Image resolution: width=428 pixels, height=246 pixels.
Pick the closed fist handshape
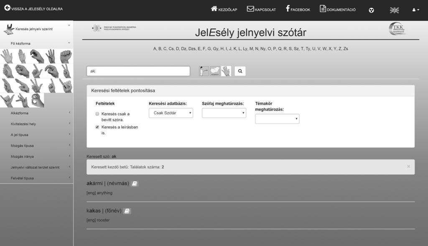click(66, 56)
